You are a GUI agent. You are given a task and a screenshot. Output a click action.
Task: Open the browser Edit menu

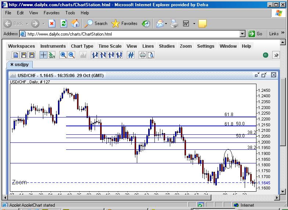[x=20, y=13]
